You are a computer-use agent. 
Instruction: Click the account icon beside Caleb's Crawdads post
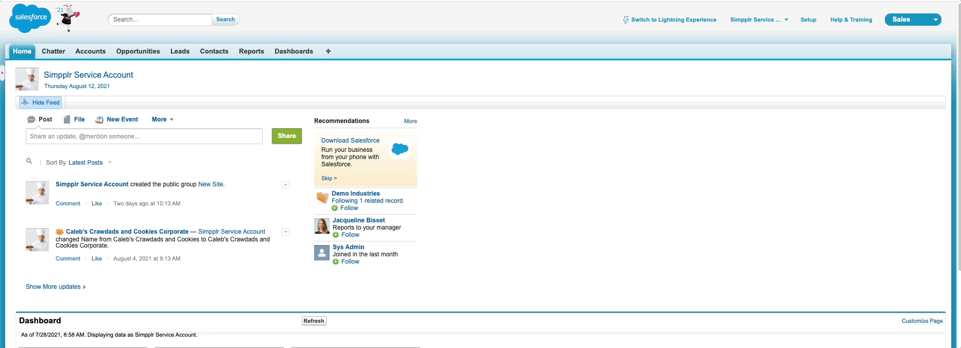[59, 232]
